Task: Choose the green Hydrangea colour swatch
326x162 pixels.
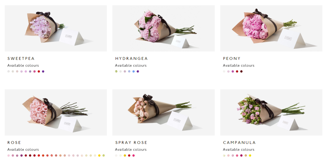Action: 116,71
